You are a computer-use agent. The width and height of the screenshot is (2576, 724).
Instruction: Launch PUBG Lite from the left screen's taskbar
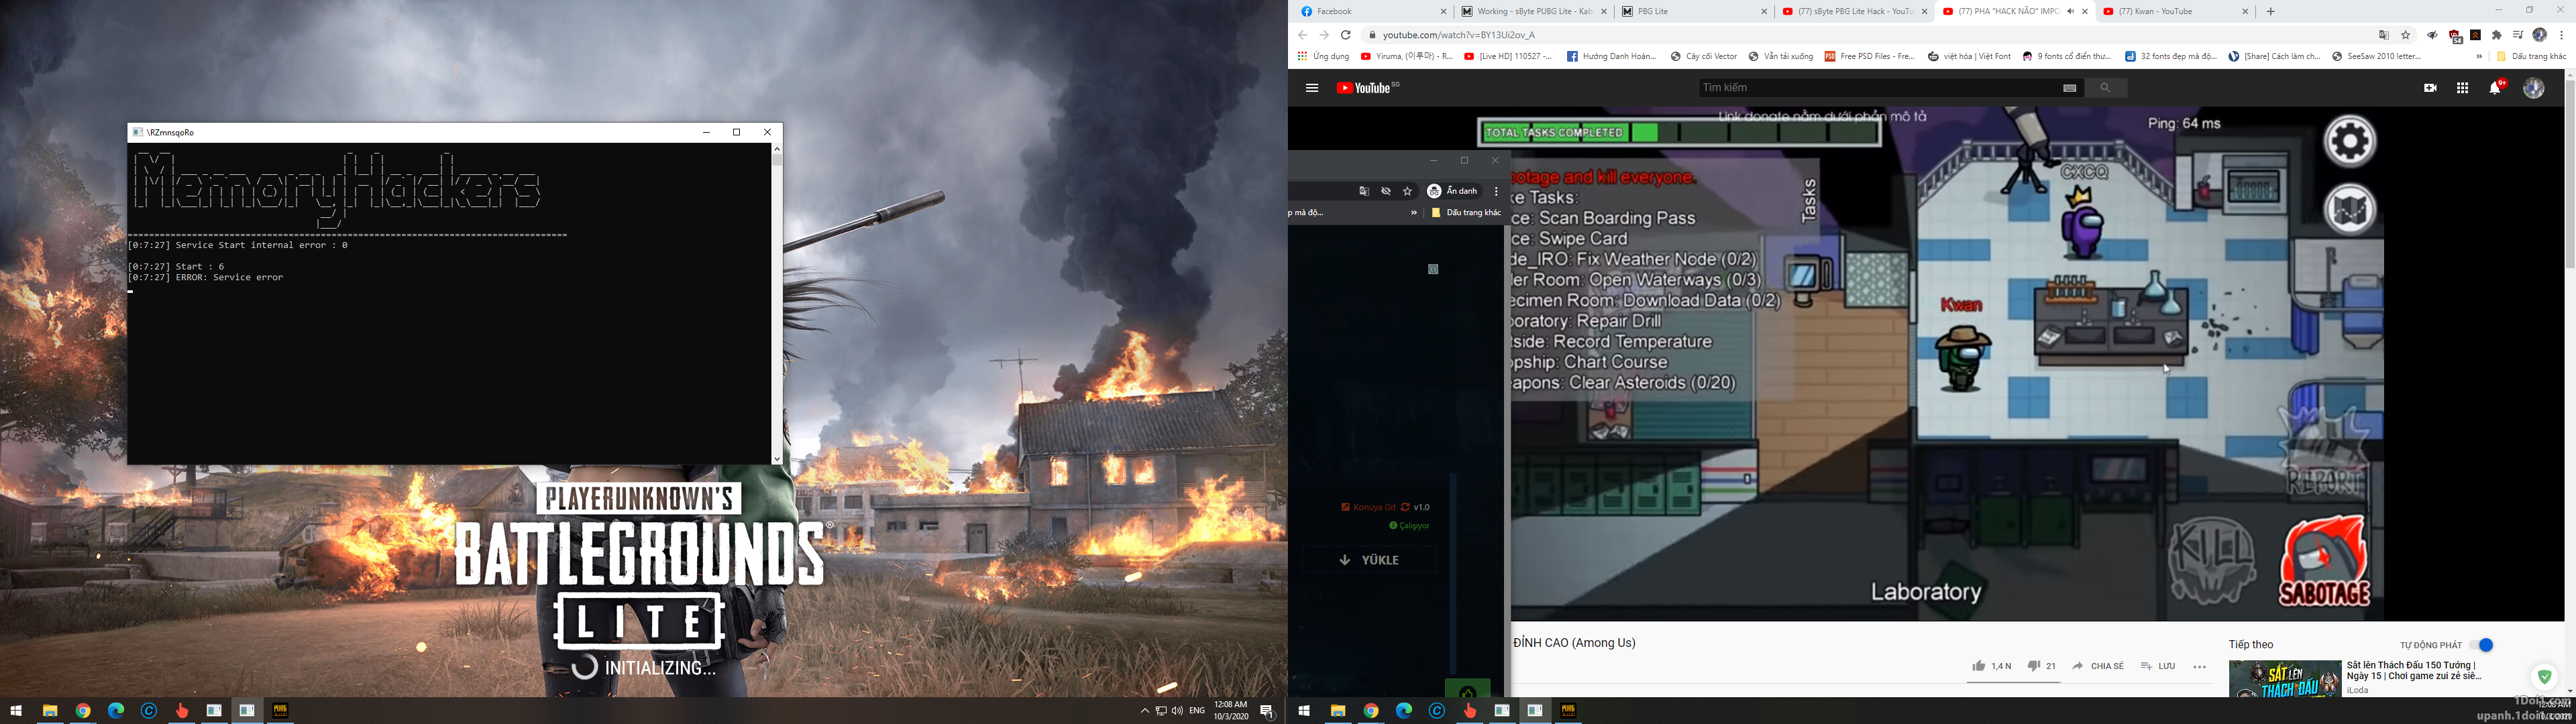[280, 711]
